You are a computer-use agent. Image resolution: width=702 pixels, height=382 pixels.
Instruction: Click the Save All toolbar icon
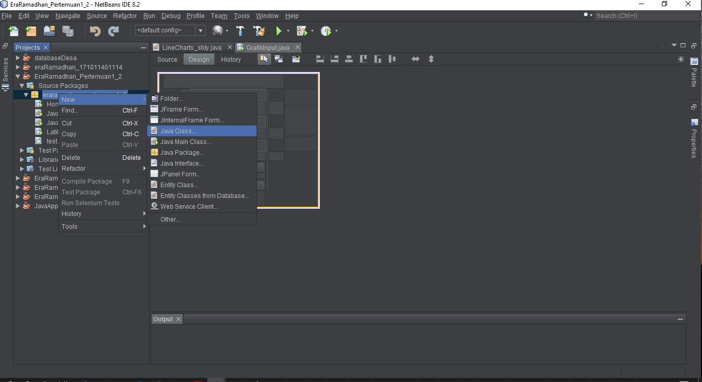click(68, 31)
